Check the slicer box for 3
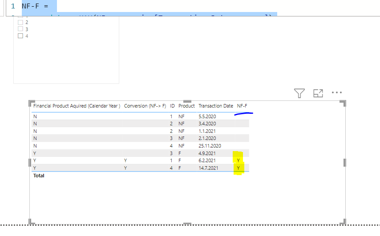The image size is (380, 236). coord(20,29)
